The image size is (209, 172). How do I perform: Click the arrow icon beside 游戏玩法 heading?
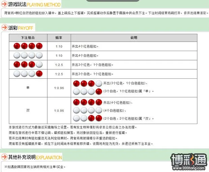[4, 4]
